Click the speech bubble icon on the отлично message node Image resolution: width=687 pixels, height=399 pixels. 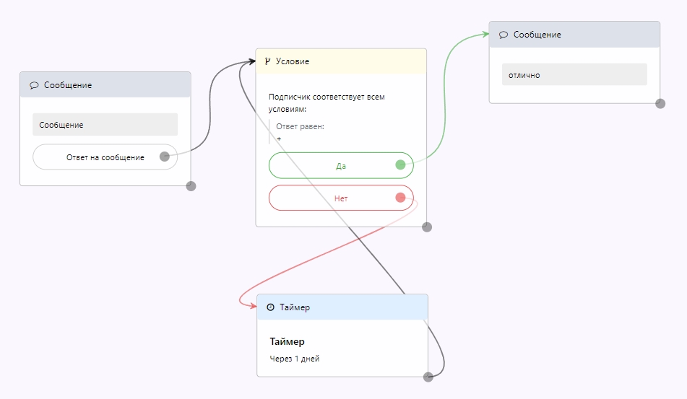(504, 35)
